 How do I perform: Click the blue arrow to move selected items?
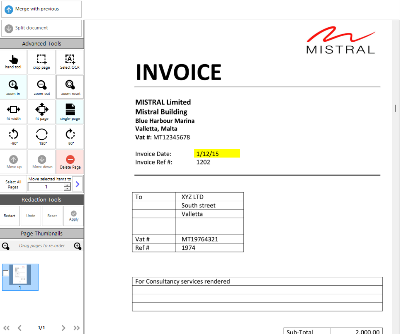(x=77, y=184)
